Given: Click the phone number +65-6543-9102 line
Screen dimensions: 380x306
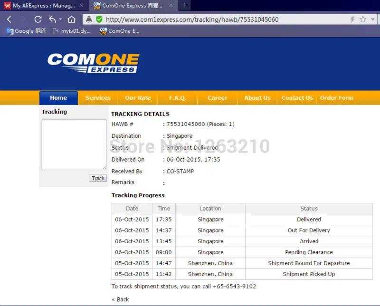Looking at the screenshot, I should coord(184,287).
